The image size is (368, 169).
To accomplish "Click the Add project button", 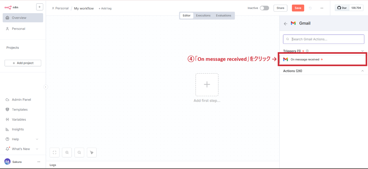I will [23, 63].
